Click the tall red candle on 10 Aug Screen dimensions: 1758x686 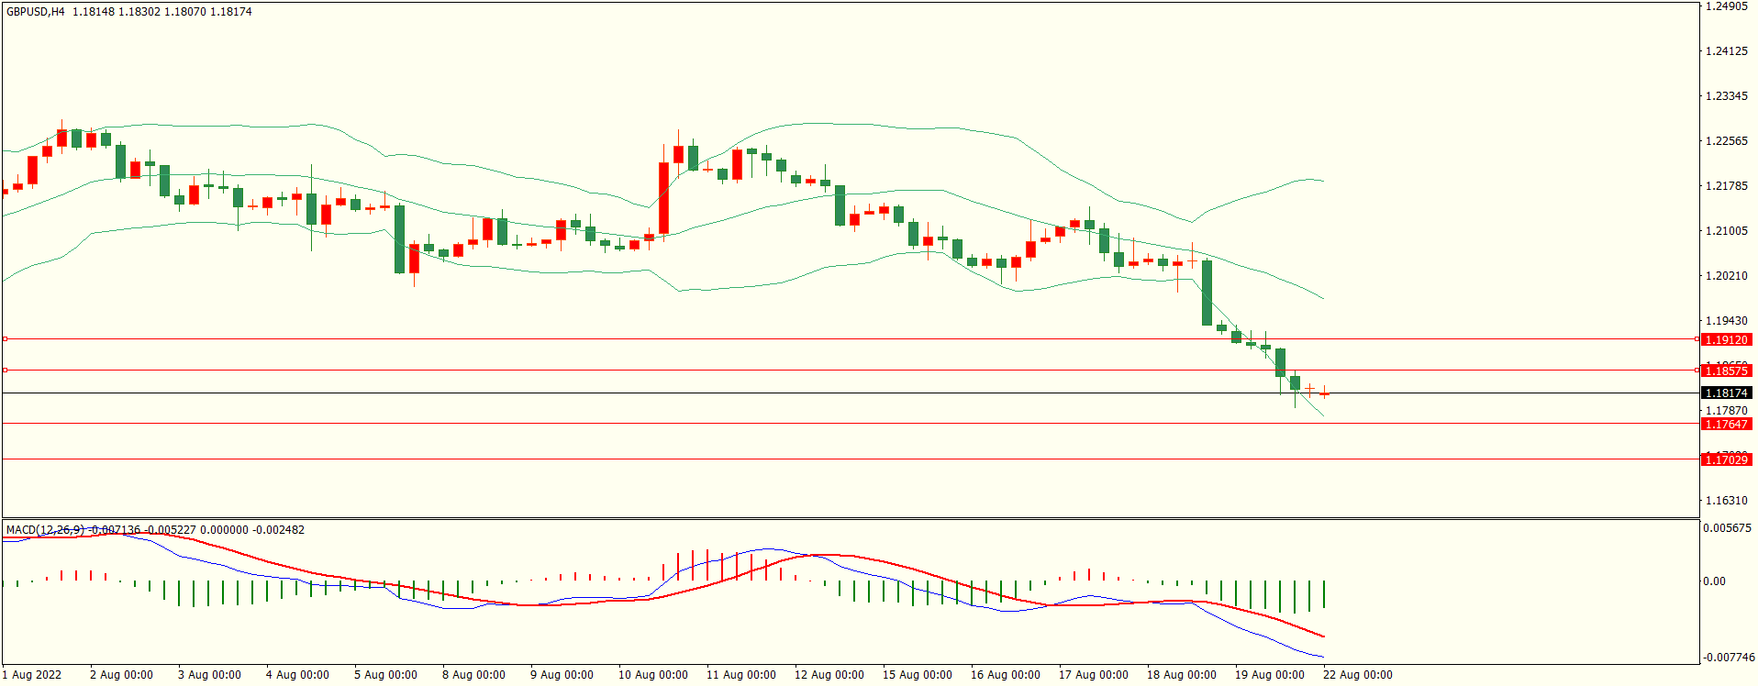click(x=663, y=198)
